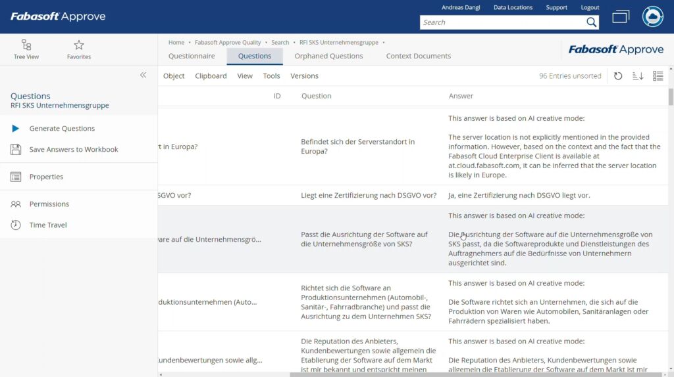
Task: Click the Properties list icon
Action: 16,177
